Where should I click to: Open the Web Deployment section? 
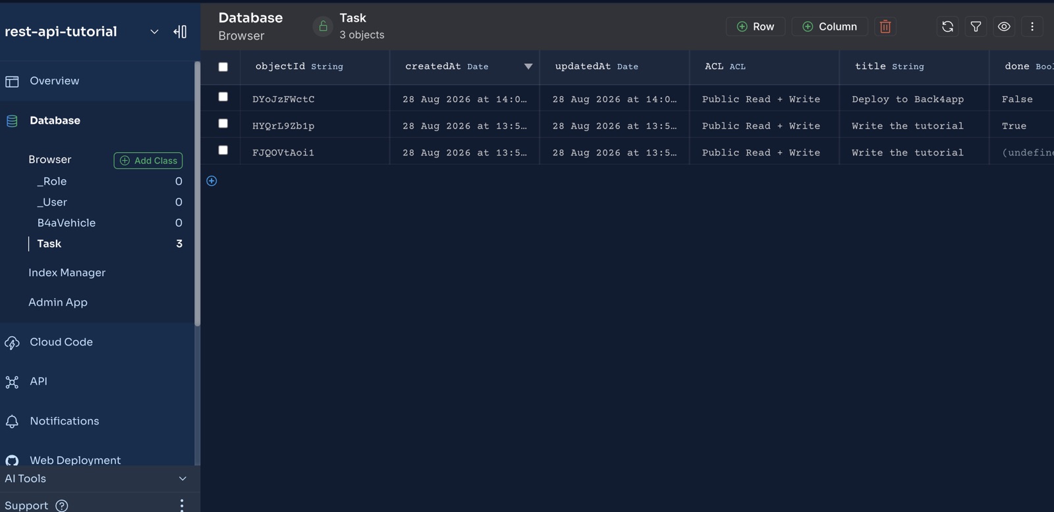point(75,460)
